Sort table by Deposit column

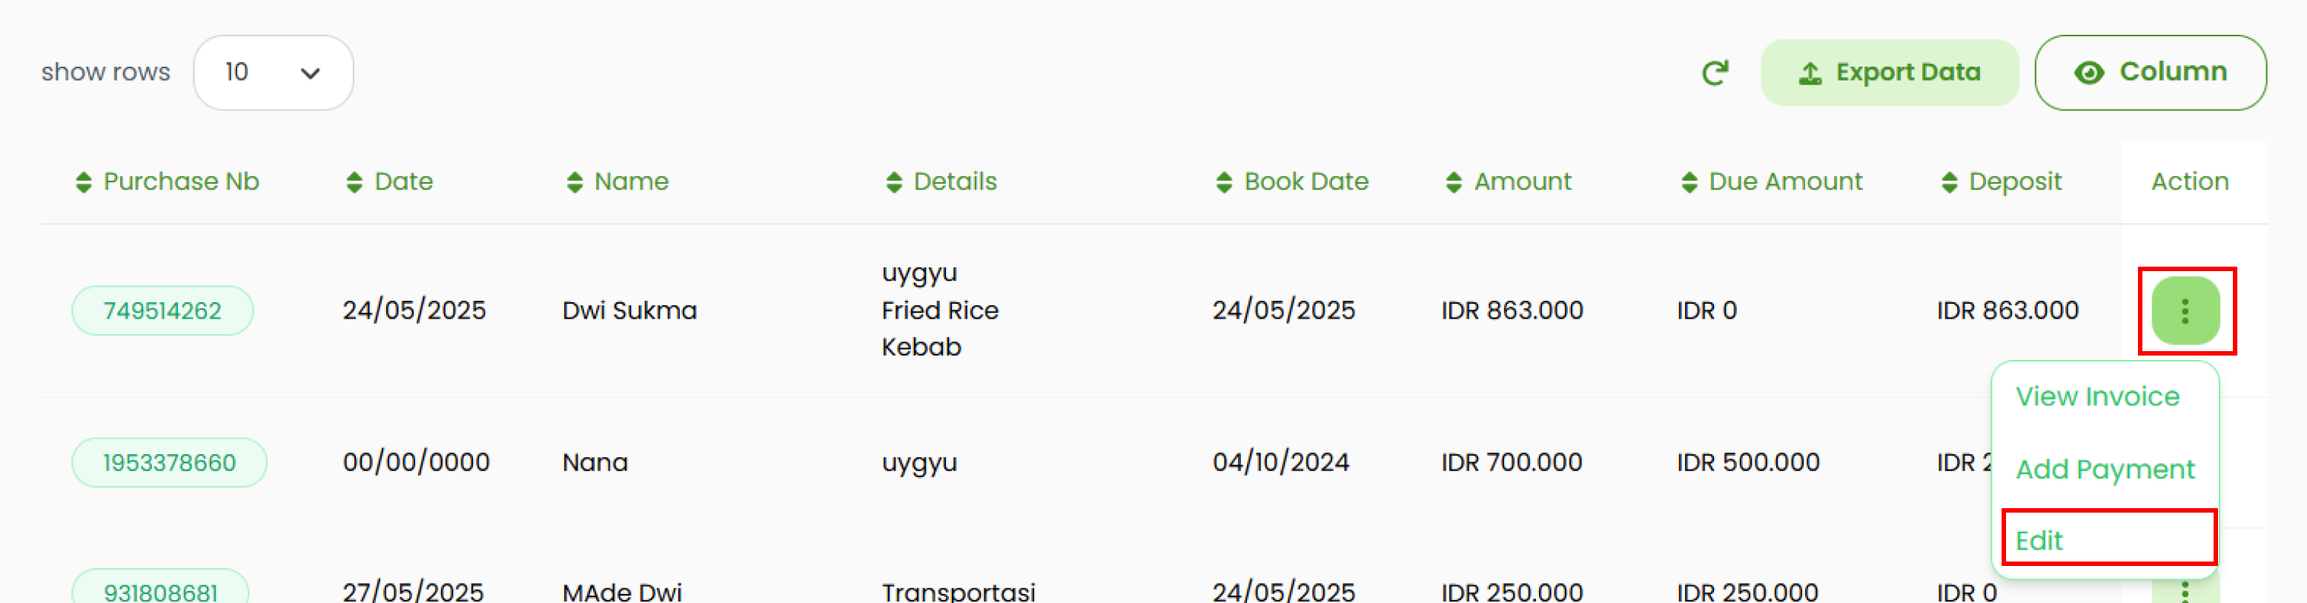[x=1949, y=182]
